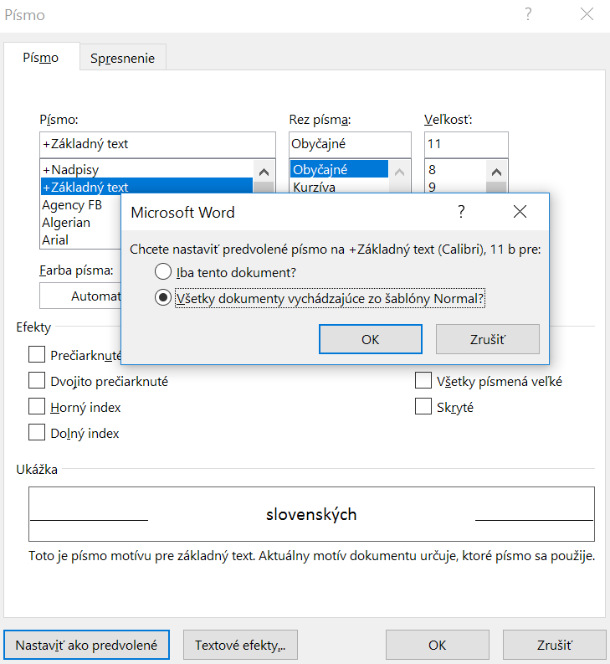Screen dimensions: 610x664
Task: Select size 9 in the size list
Action: pyautogui.click(x=455, y=187)
